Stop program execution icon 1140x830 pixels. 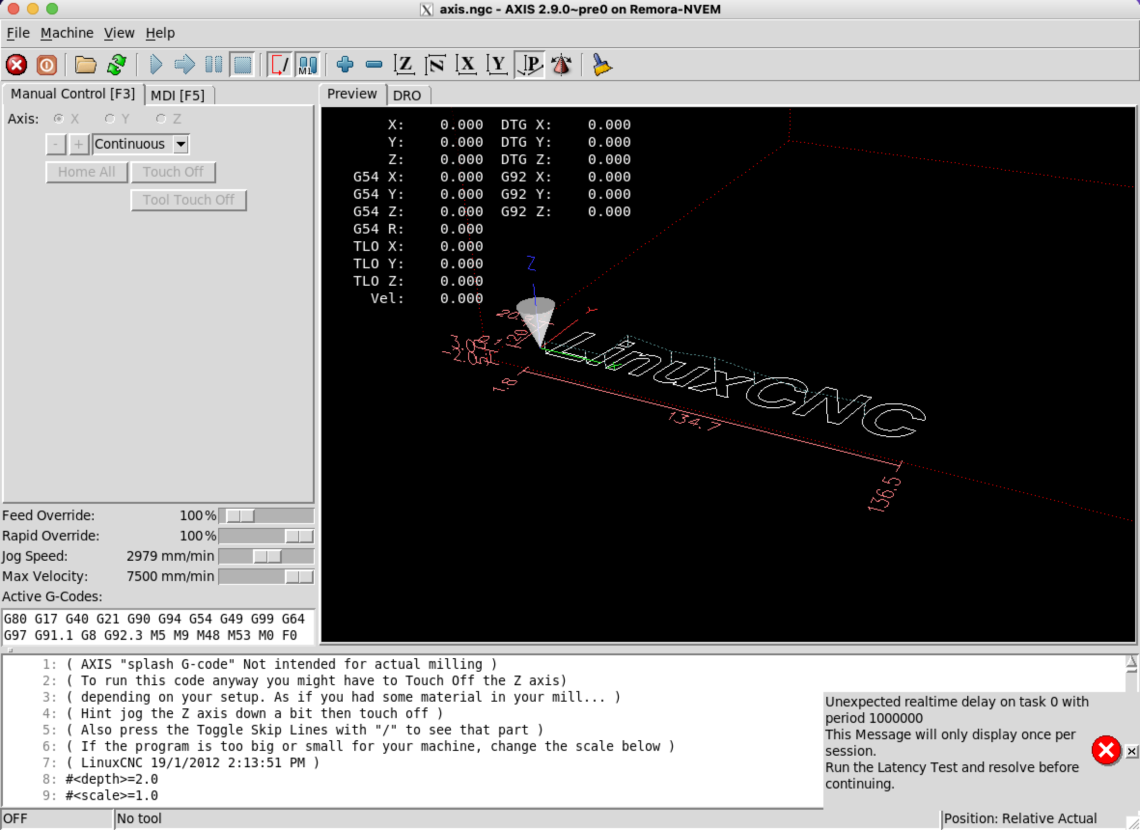click(242, 65)
